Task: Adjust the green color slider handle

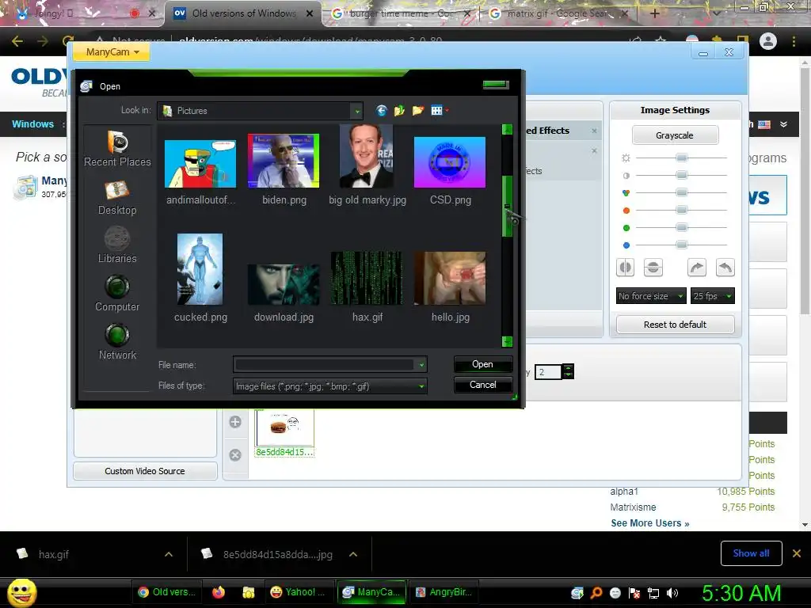Action: (682, 227)
